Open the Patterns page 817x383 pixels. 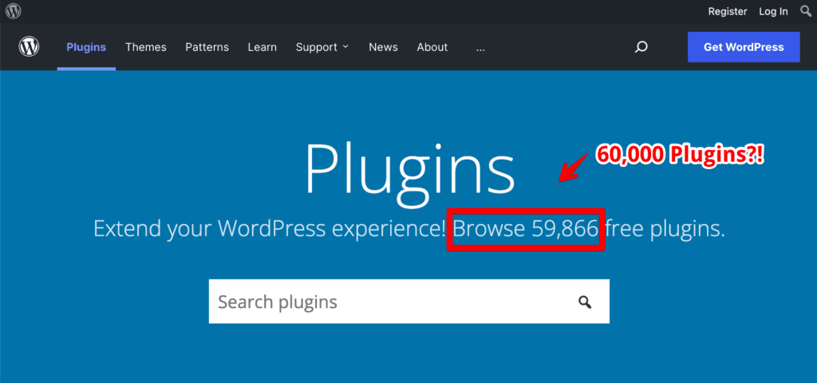[x=207, y=47]
